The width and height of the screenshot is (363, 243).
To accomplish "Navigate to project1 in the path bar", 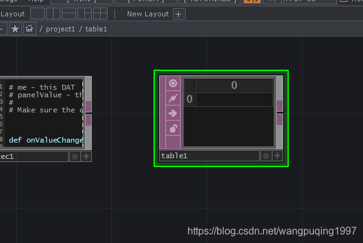I will pyautogui.click(x=60, y=29).
